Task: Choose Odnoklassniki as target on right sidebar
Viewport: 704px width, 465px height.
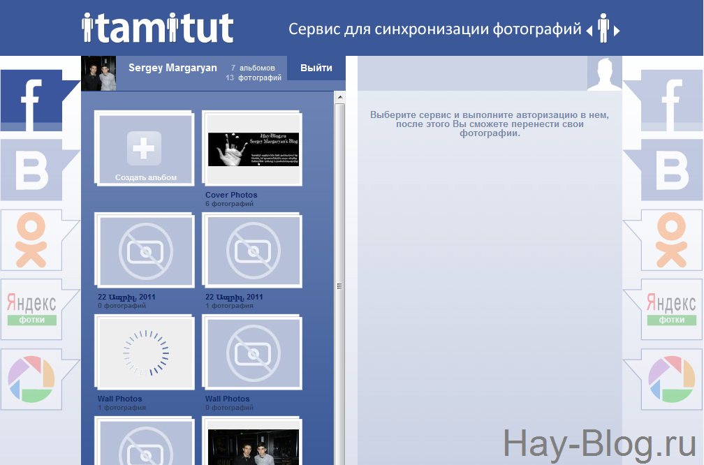Action: (x=672, y=240)
